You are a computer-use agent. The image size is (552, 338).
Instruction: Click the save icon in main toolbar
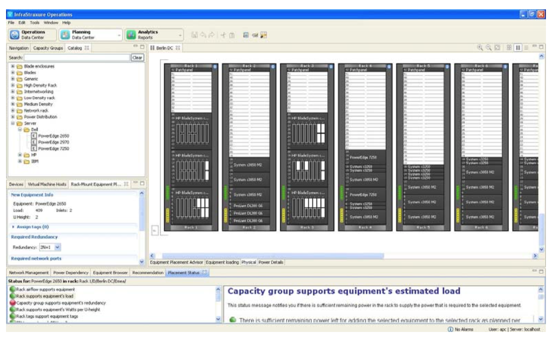pos(194,35)
